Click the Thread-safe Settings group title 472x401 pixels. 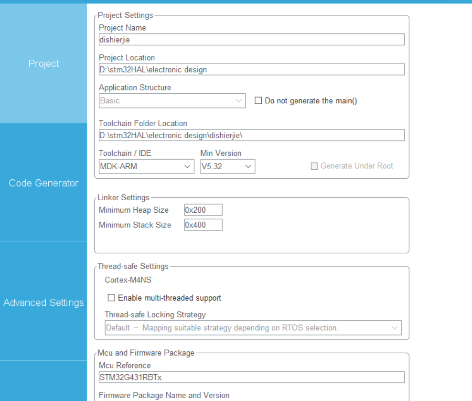pos(133,266)
